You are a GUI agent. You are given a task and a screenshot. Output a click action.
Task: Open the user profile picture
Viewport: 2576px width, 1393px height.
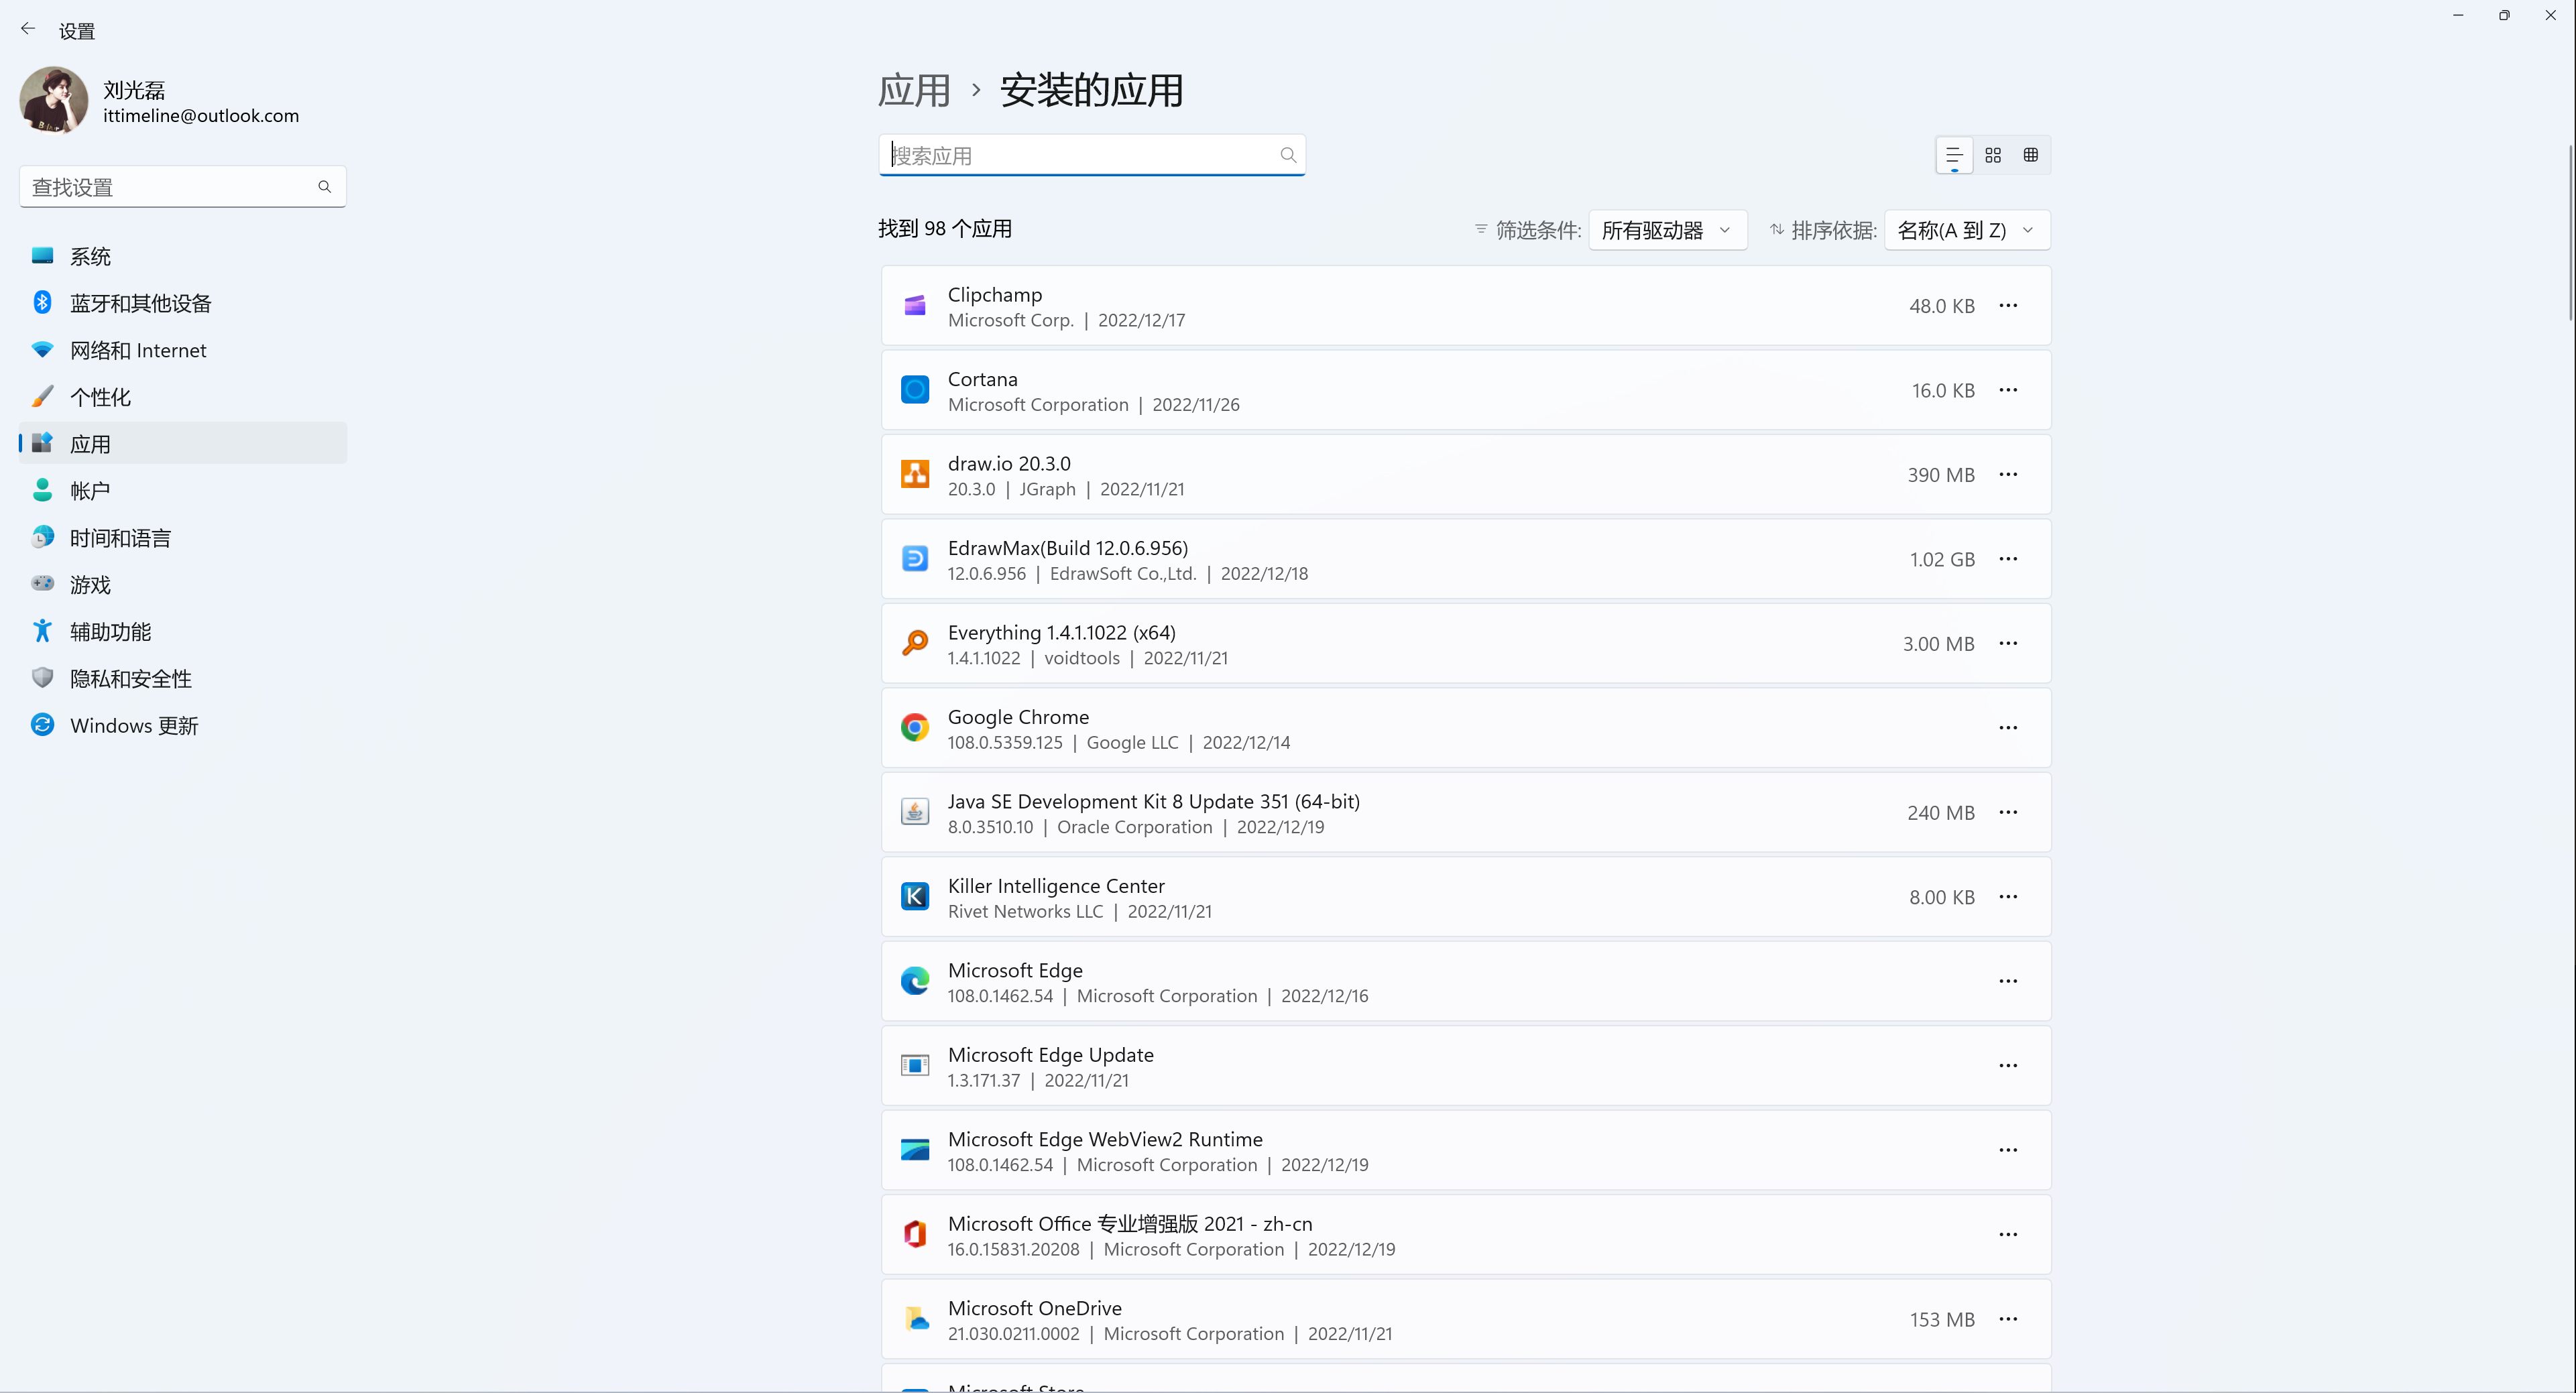coord(54,101)
